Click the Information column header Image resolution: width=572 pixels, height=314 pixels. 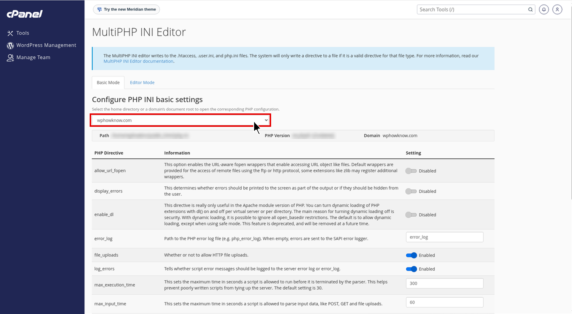pyautogui.click(x=177, y=153)
